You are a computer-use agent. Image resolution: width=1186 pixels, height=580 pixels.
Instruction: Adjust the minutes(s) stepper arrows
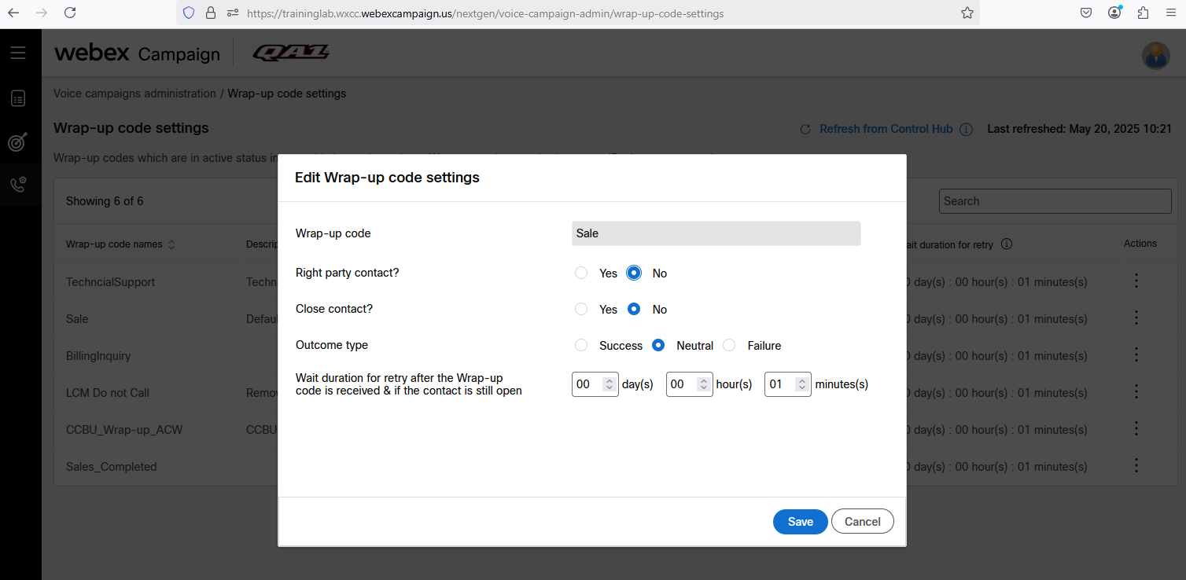tap(801, 384)
